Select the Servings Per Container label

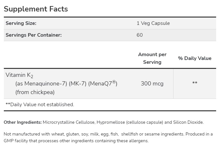(x=33, y=35)
